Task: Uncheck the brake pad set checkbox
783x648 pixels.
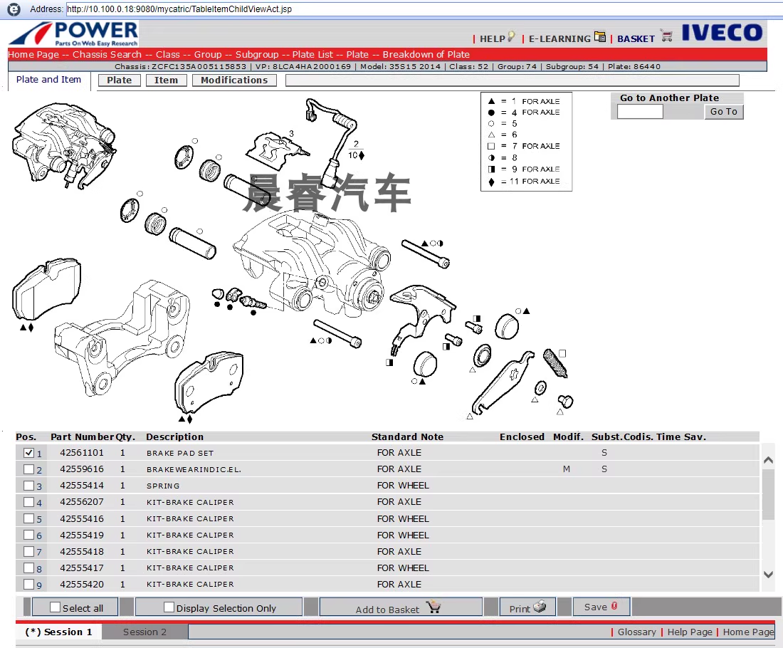Action: coord(28,453)
